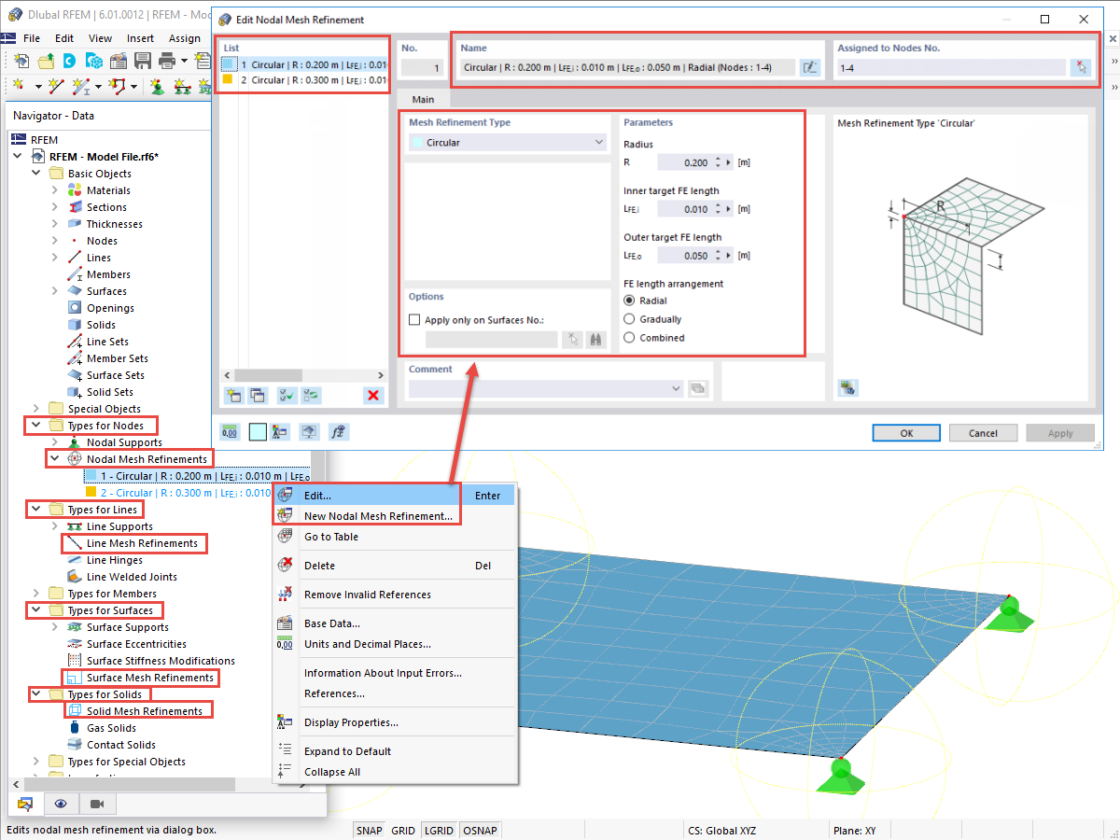Select the New Member tool
This screenshot has width=1120, height=840.
tap(82, 86)
